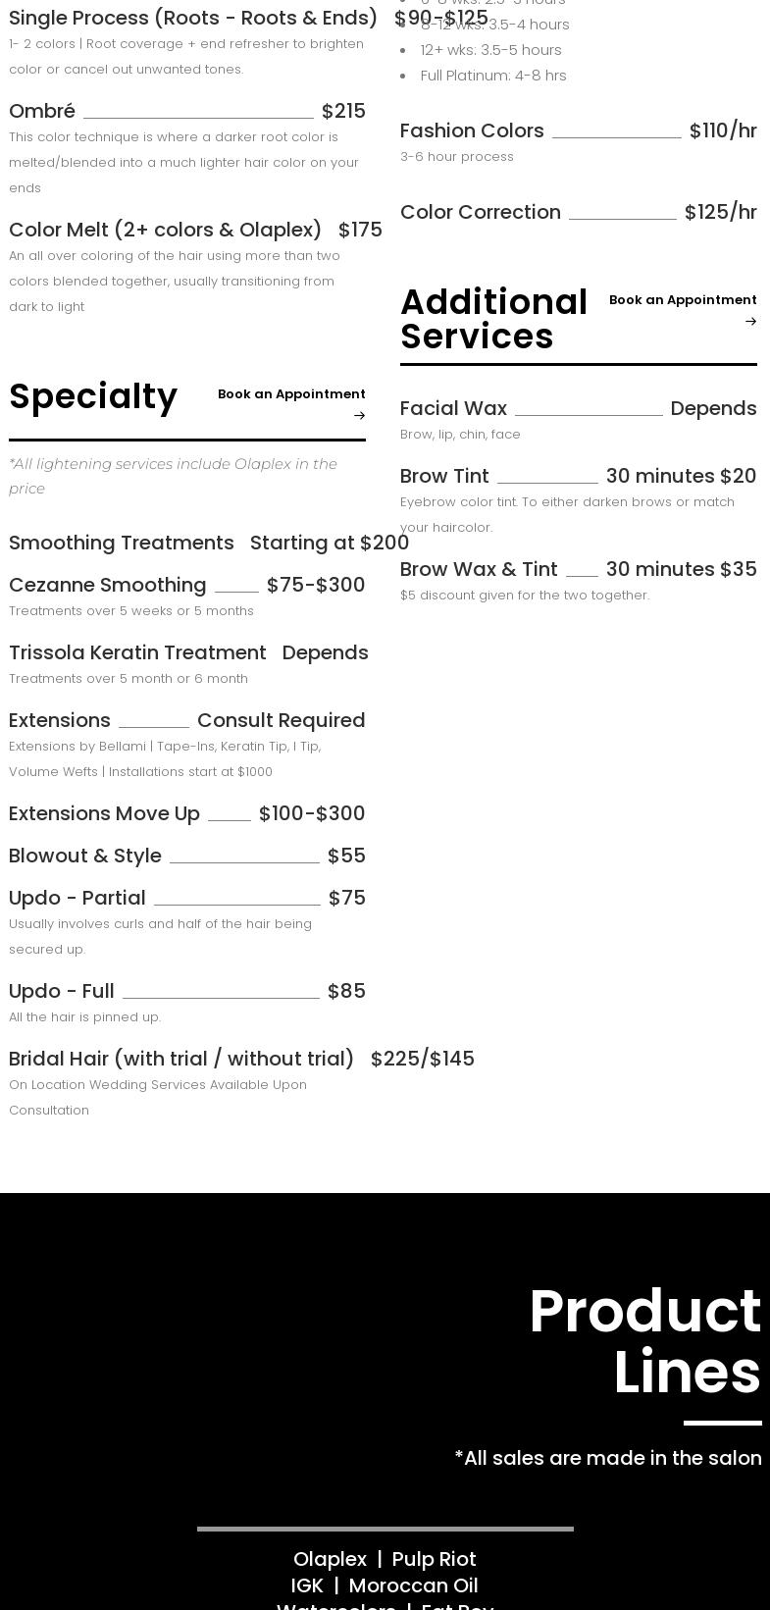Viewport: 770px width, 1610px height.
Task: Click the Brow Tint service title
Action: coord(444,477)
